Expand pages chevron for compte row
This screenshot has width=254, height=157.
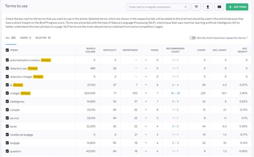[146, 110]
